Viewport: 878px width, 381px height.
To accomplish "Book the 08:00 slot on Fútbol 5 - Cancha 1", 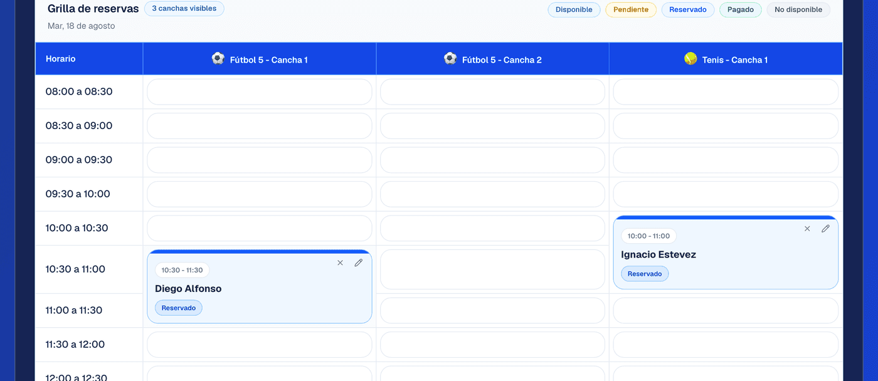I will point(260,92).
